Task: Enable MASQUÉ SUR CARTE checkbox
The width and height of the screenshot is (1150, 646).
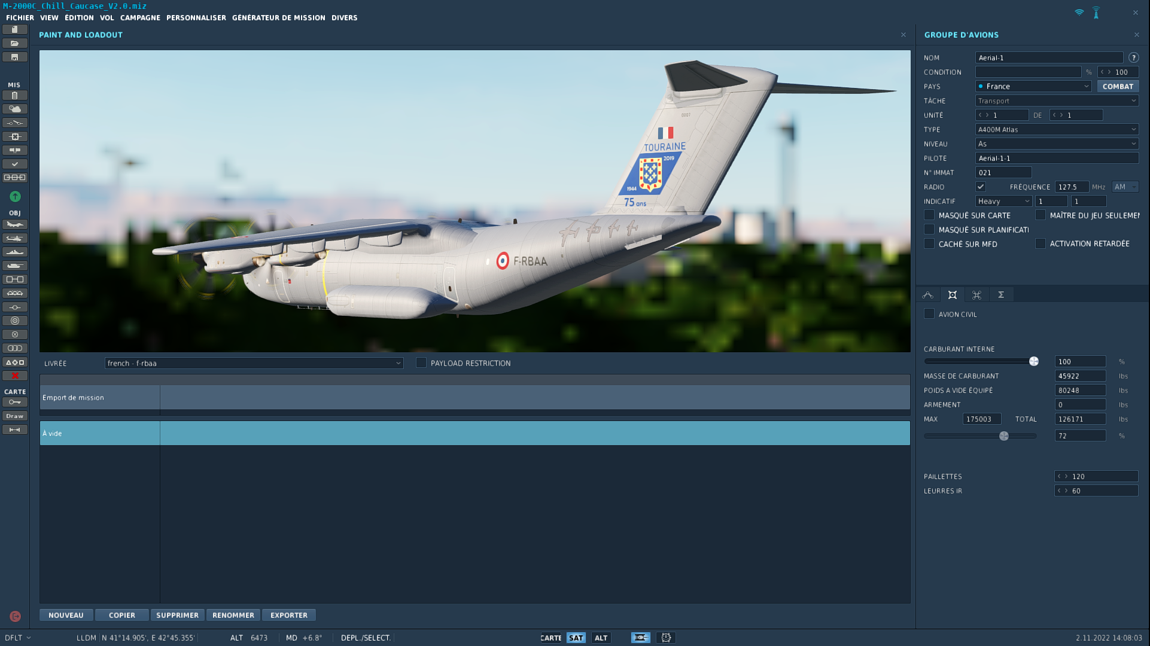Action: tap(929, 215)
